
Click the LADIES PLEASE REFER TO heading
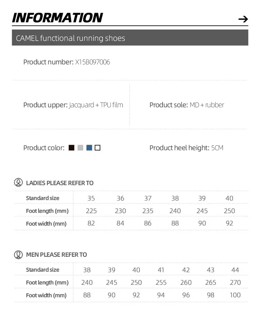60,183
